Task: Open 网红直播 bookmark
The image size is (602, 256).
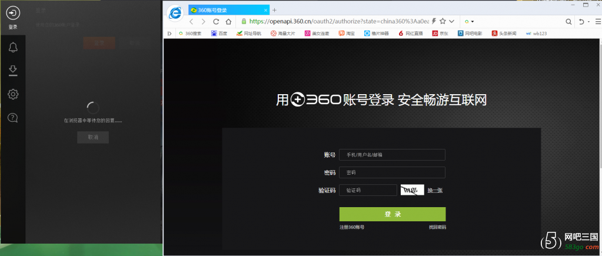Action: [x=410, y=34]
